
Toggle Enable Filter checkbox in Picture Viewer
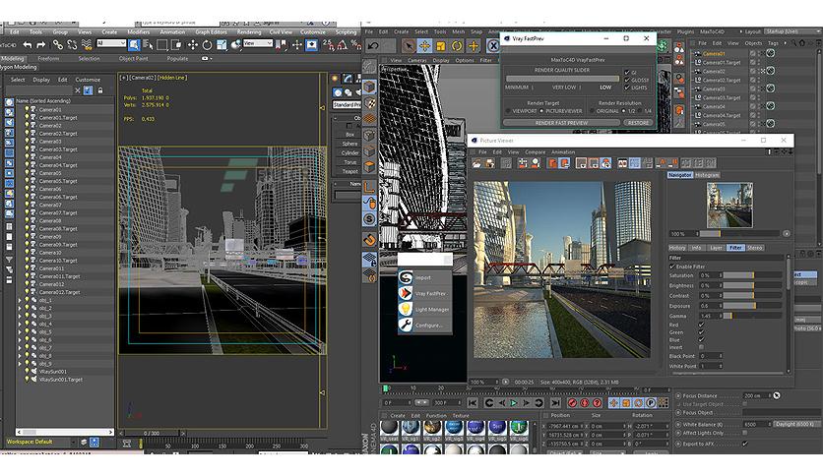click(x=672, y=267)
